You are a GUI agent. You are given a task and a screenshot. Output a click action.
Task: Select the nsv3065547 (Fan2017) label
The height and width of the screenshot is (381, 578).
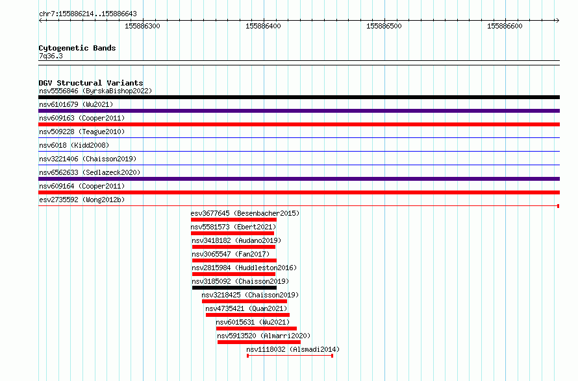[x=231, y=254]
